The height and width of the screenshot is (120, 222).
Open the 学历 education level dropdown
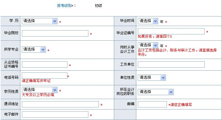pos(39,21)
